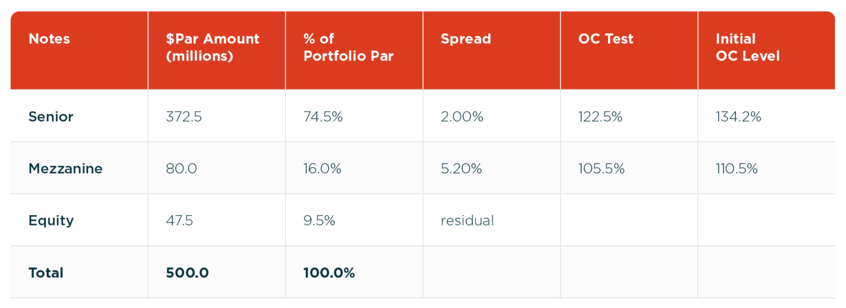The height and width of the screenshot is (308, 846).
Task: Select the Senior row label
Action: pyautogui.click(x=51, y=117)
